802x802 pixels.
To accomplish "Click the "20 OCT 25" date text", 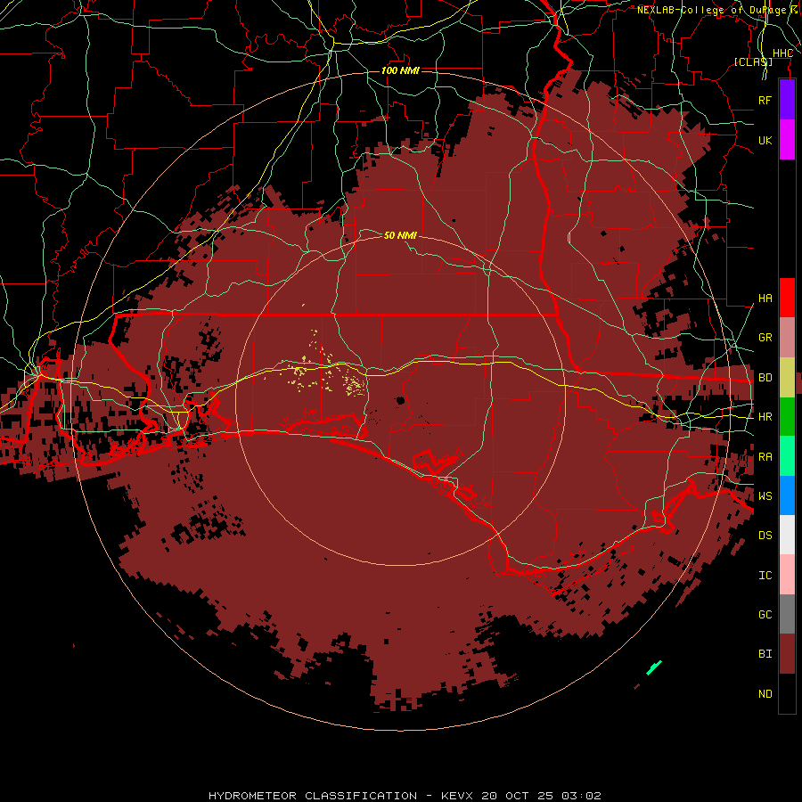I will click(x=518, y=796).
